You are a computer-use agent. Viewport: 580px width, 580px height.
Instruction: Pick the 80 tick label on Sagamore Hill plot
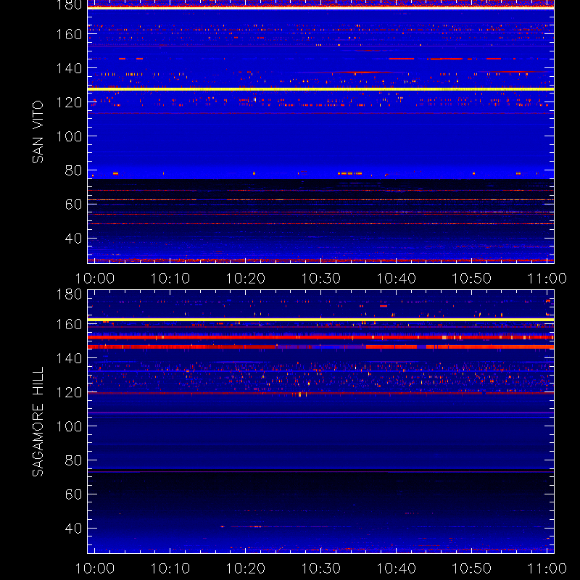73,460
